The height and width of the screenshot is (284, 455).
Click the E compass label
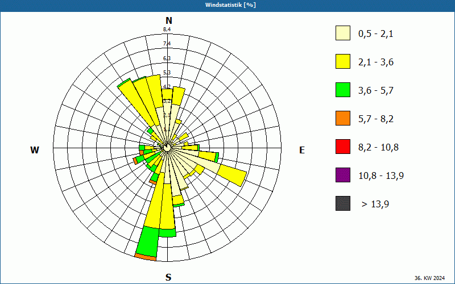[302, 150]
